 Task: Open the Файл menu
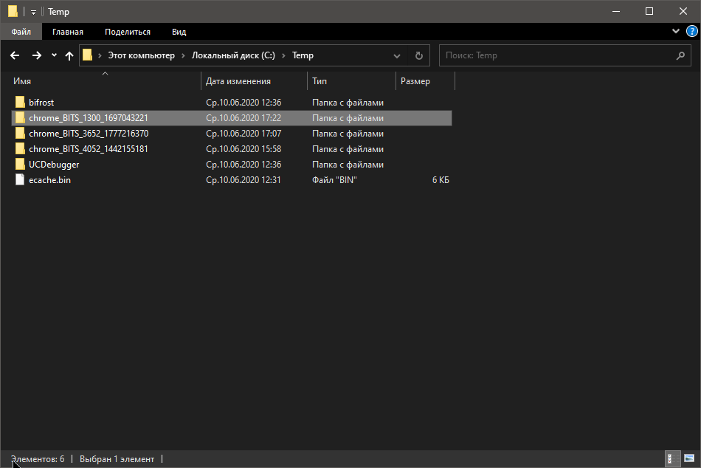coord(21,32)
